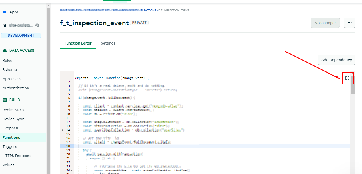This screenshot has height=174, width=362.
Task: Go to FUNCTIONS in the breadcrumb
Action: point(148,10)
